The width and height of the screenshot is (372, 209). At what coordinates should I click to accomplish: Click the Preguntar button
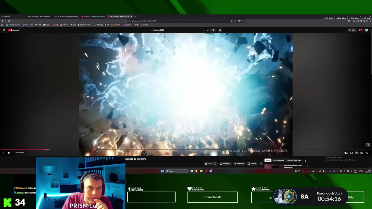pos(239,163)
